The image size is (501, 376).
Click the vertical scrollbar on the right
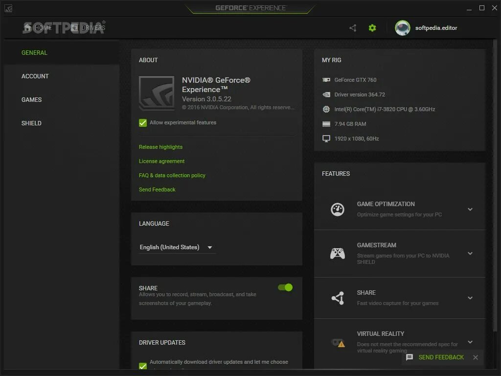[495, 186]
